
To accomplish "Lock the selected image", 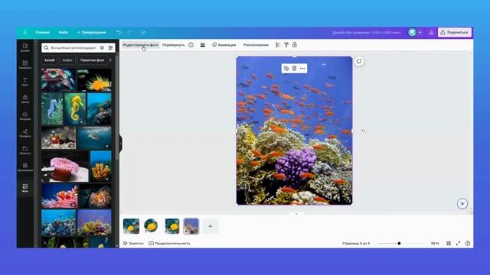I will point(294,45).
